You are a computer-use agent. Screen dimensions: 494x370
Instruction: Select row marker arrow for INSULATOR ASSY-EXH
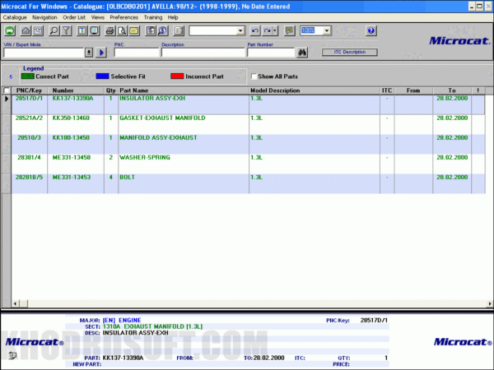coord(7,99)
